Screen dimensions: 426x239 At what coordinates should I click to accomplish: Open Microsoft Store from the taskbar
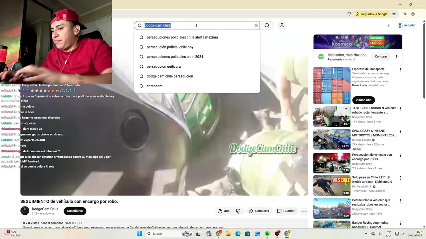248,234
